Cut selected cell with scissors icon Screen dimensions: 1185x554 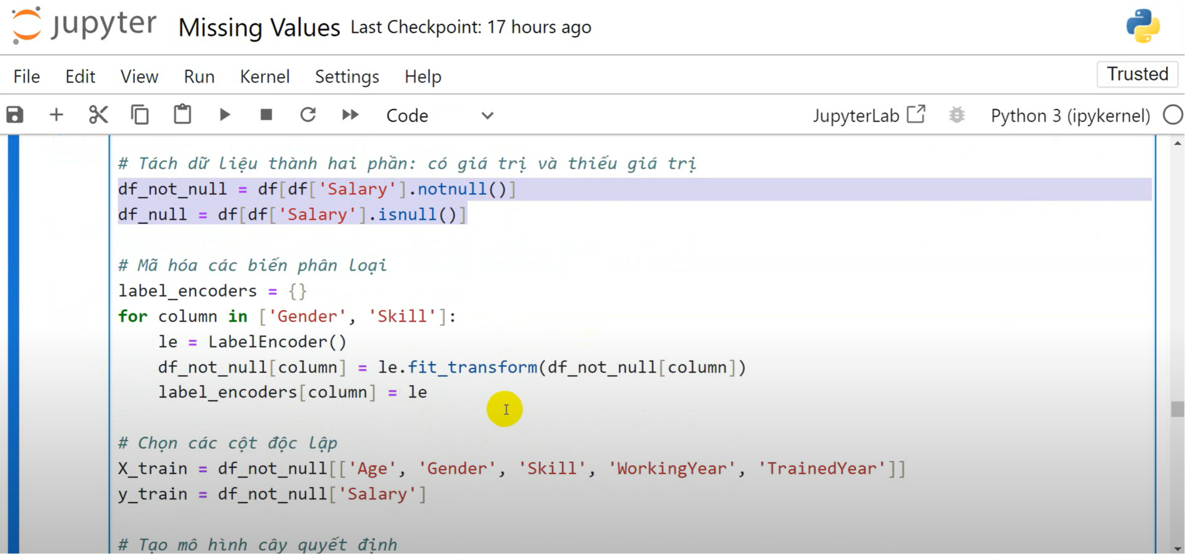(98, 115)
